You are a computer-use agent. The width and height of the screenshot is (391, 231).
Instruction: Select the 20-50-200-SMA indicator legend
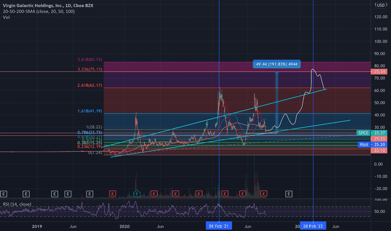point(39,11)
